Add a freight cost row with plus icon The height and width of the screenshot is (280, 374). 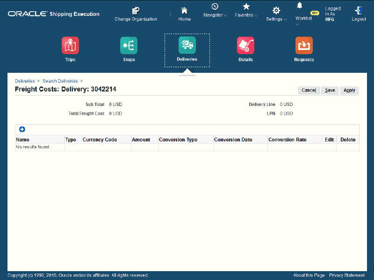22,129
